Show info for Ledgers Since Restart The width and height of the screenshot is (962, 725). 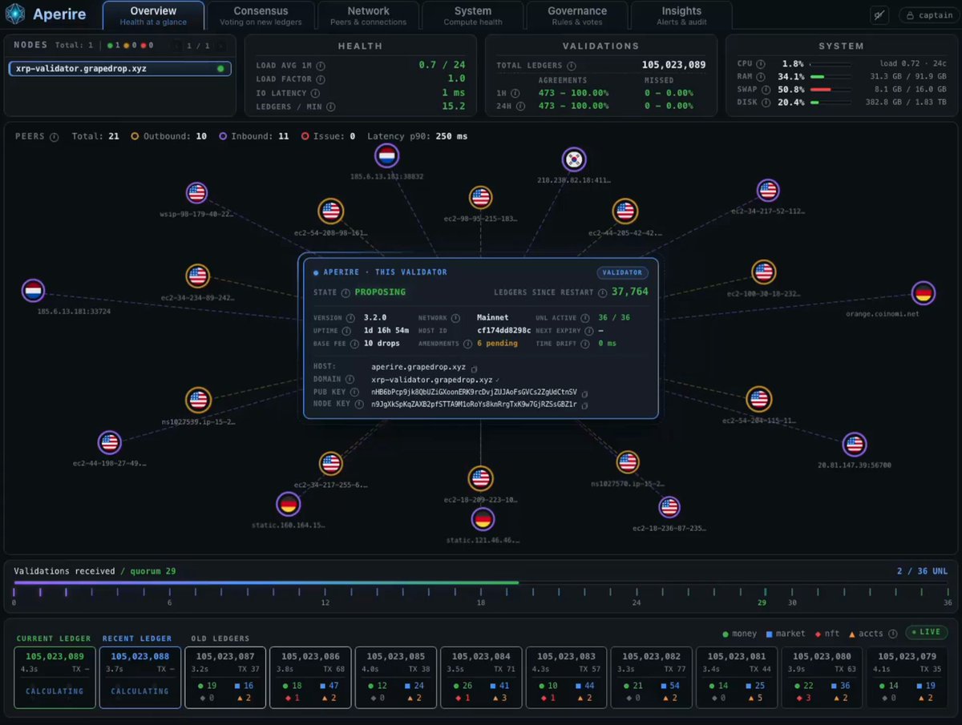click(x=603, y=292)
